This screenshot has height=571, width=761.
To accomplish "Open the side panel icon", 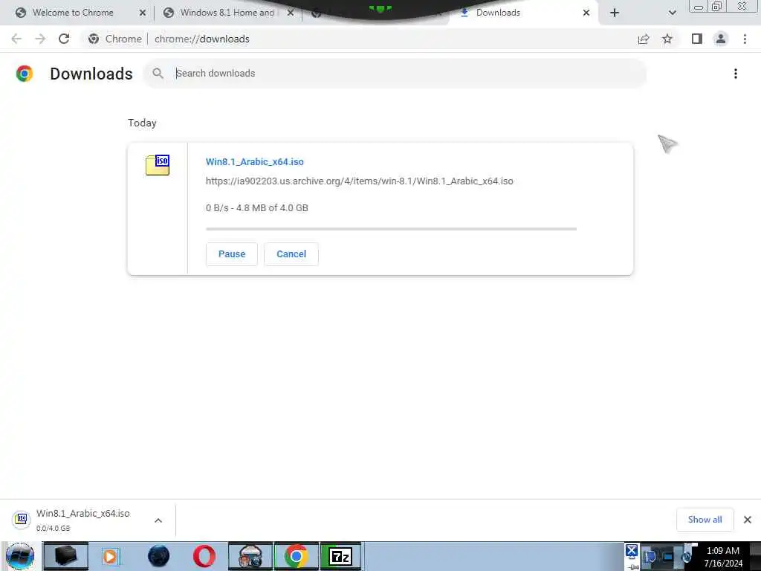I will (697, 39).
